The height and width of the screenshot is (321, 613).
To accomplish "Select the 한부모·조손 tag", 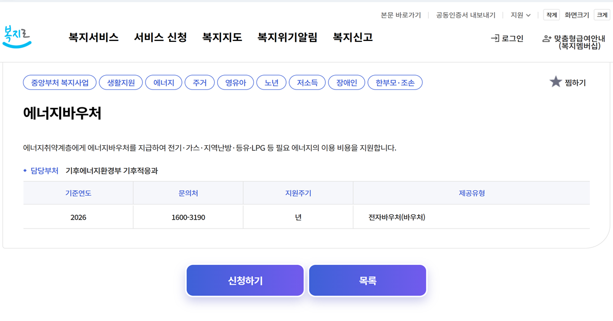I will pyautogui.click(x=395, y=82).
